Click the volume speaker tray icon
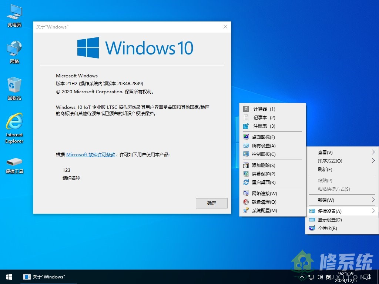The height and width of the screenshot is (284, 379). (x=319, y=277)
